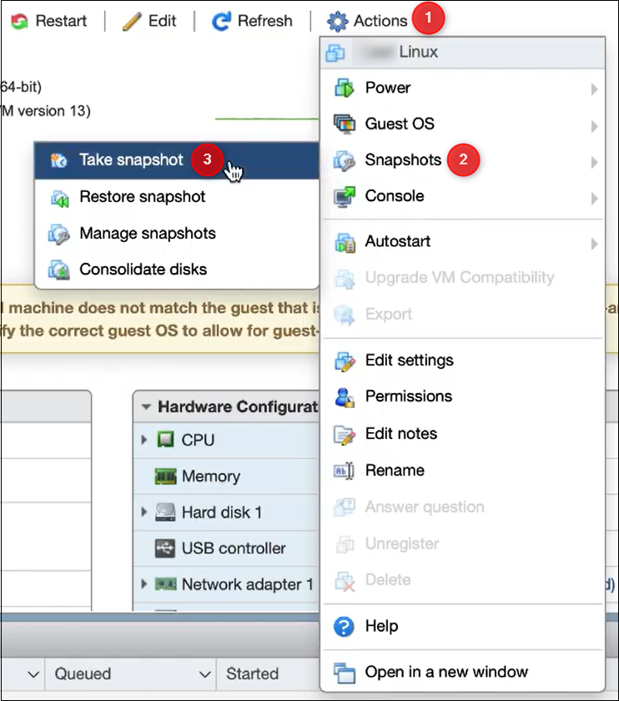Click the Started column header
This screenshot has height=701, width=619.
253,673
